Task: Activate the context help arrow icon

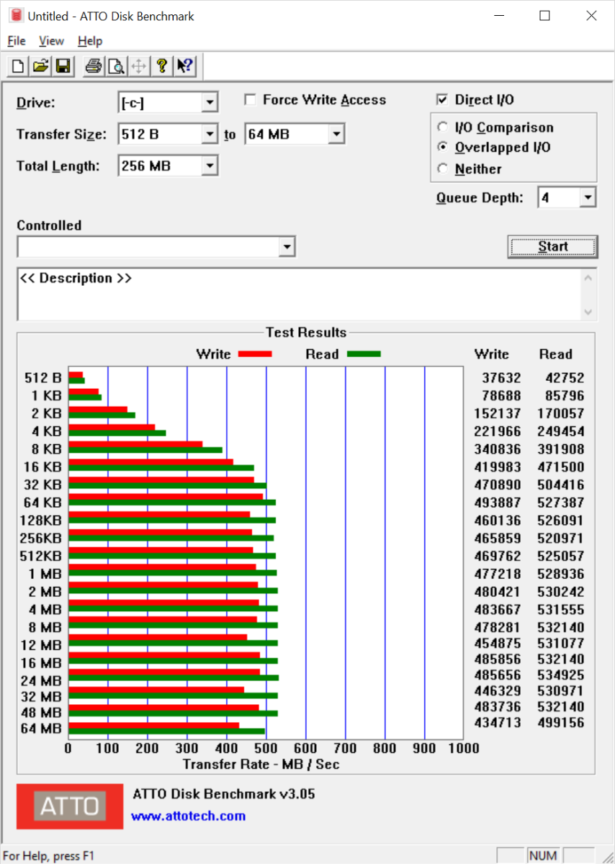Action: (184, 67)
